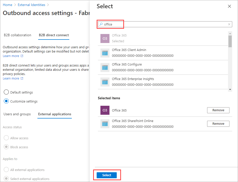Click inside the office search input field
The height and width of the screenshot is (182, 238).
click(x=115, y=24)
